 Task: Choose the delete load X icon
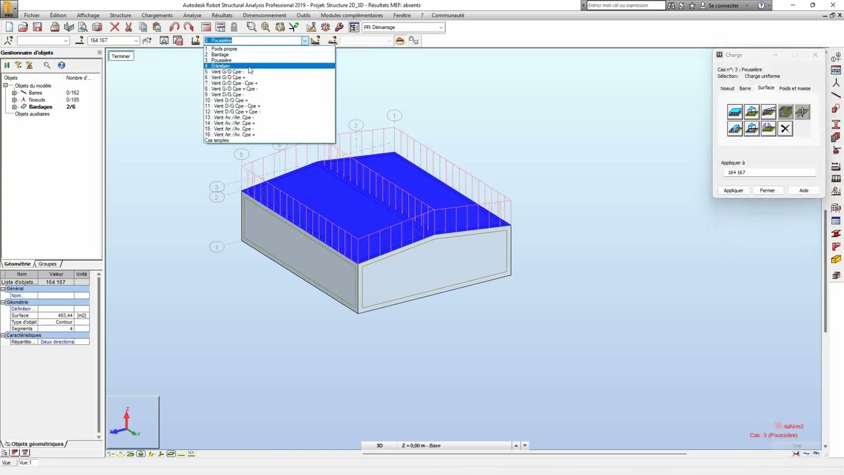point(785,129)
